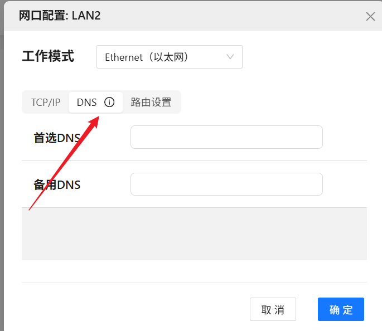Expand the 工作模式 dropdown arrow
This screenshot has height=331, width=382.
pos(230,57)
